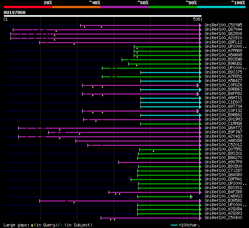The image size is (249, 228).
Task: Select the UniRef100_B9IEN8 label
Action: coord(223,60)
